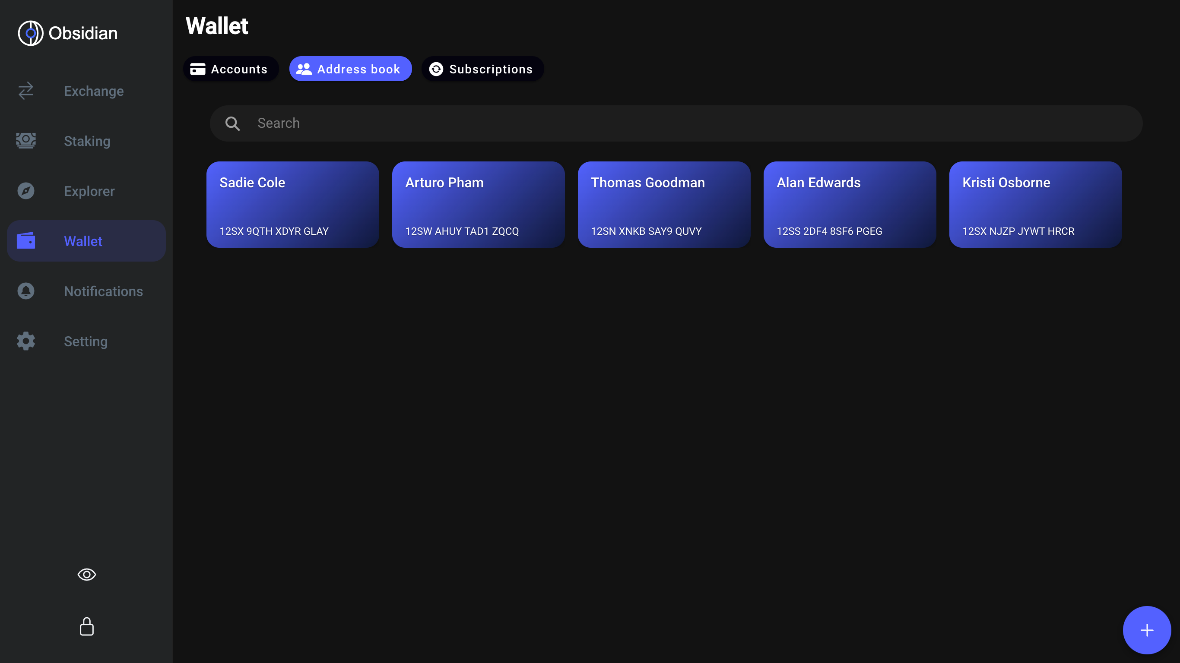The image size is (1180, 663).
Task: Click address 12SX 9QTH XDYR GLAY
Action: point(274,231)
